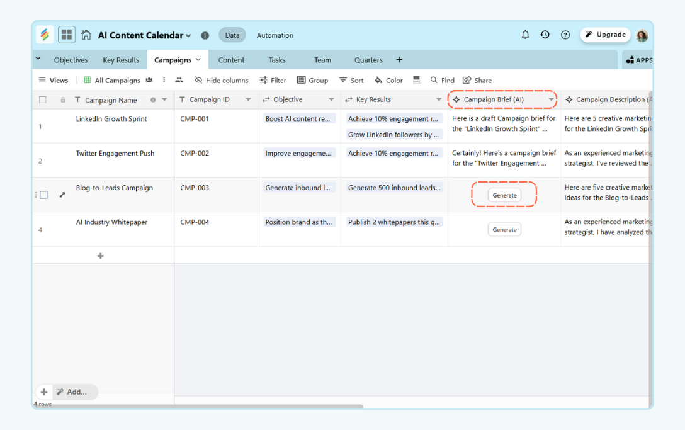Click the row height icon in toolbar

click(417, 80)
